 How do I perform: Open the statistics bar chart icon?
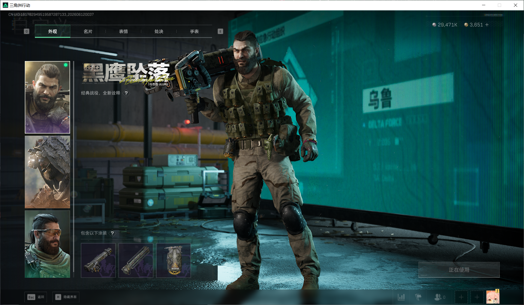401,297
